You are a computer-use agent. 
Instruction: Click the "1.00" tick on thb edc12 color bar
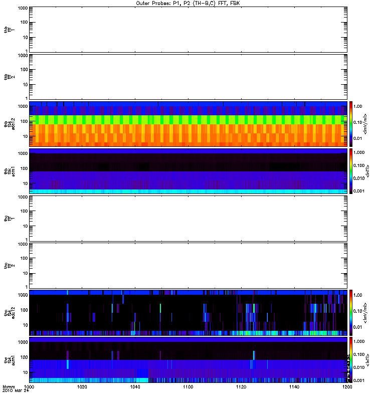pos(358,106)
